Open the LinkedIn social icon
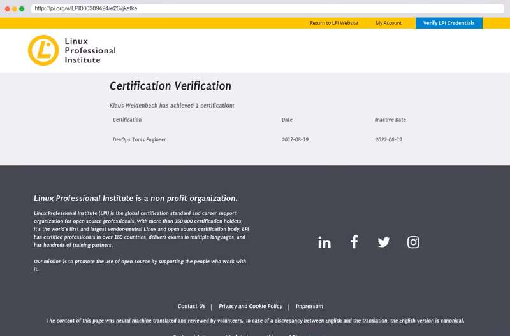This screenshot has height=336, width=510. pyautogui.click(x=324, y=242)
